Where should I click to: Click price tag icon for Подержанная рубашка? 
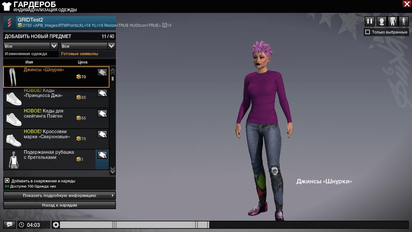102,155
